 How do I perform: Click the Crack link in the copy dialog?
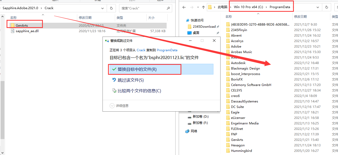pos(141,50)
